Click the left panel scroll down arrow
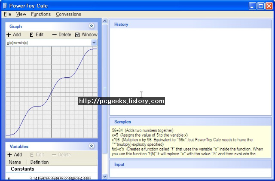 (x=105, y=176)
